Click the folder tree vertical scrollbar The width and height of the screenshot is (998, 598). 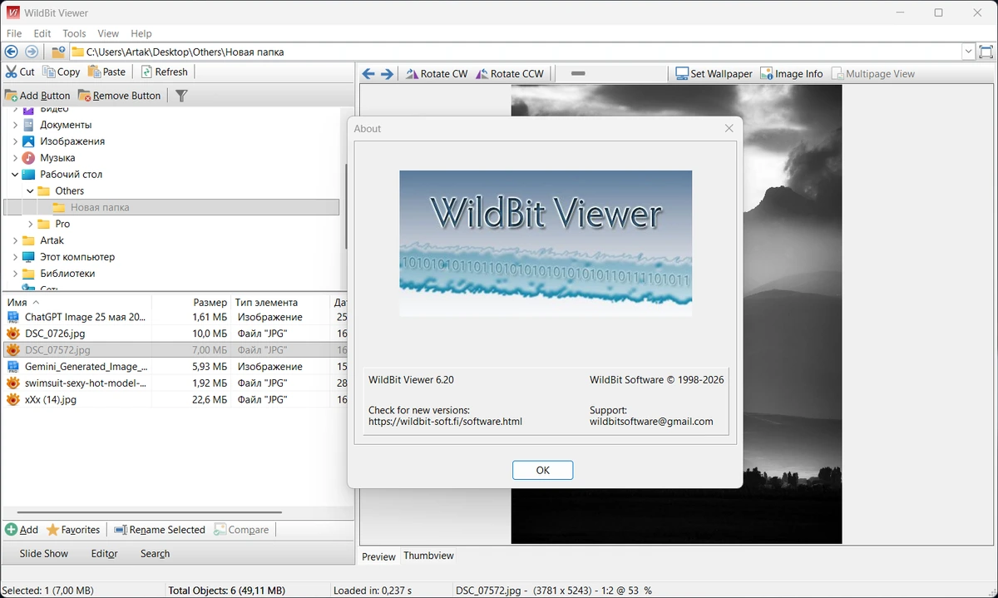(346, 206)
